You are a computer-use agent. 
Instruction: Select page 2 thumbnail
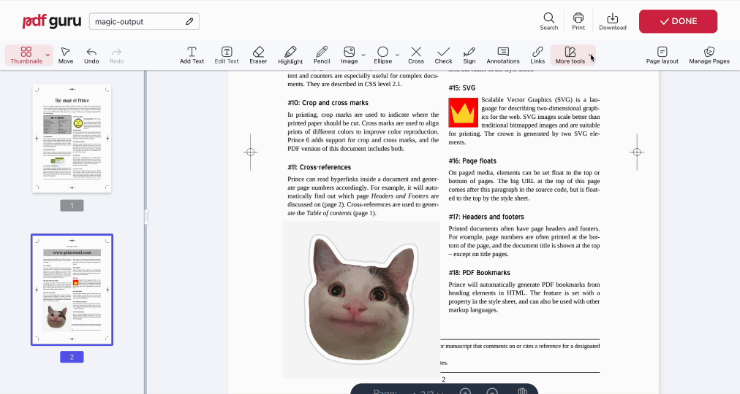click(72, 290)
